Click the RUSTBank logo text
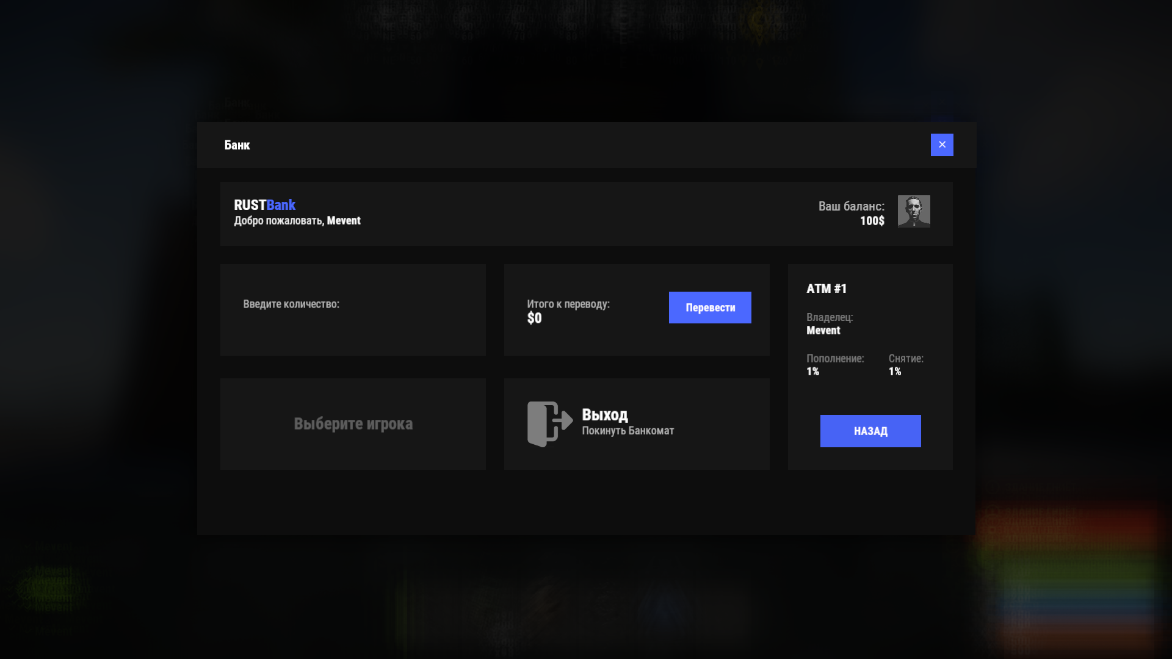 264,205
